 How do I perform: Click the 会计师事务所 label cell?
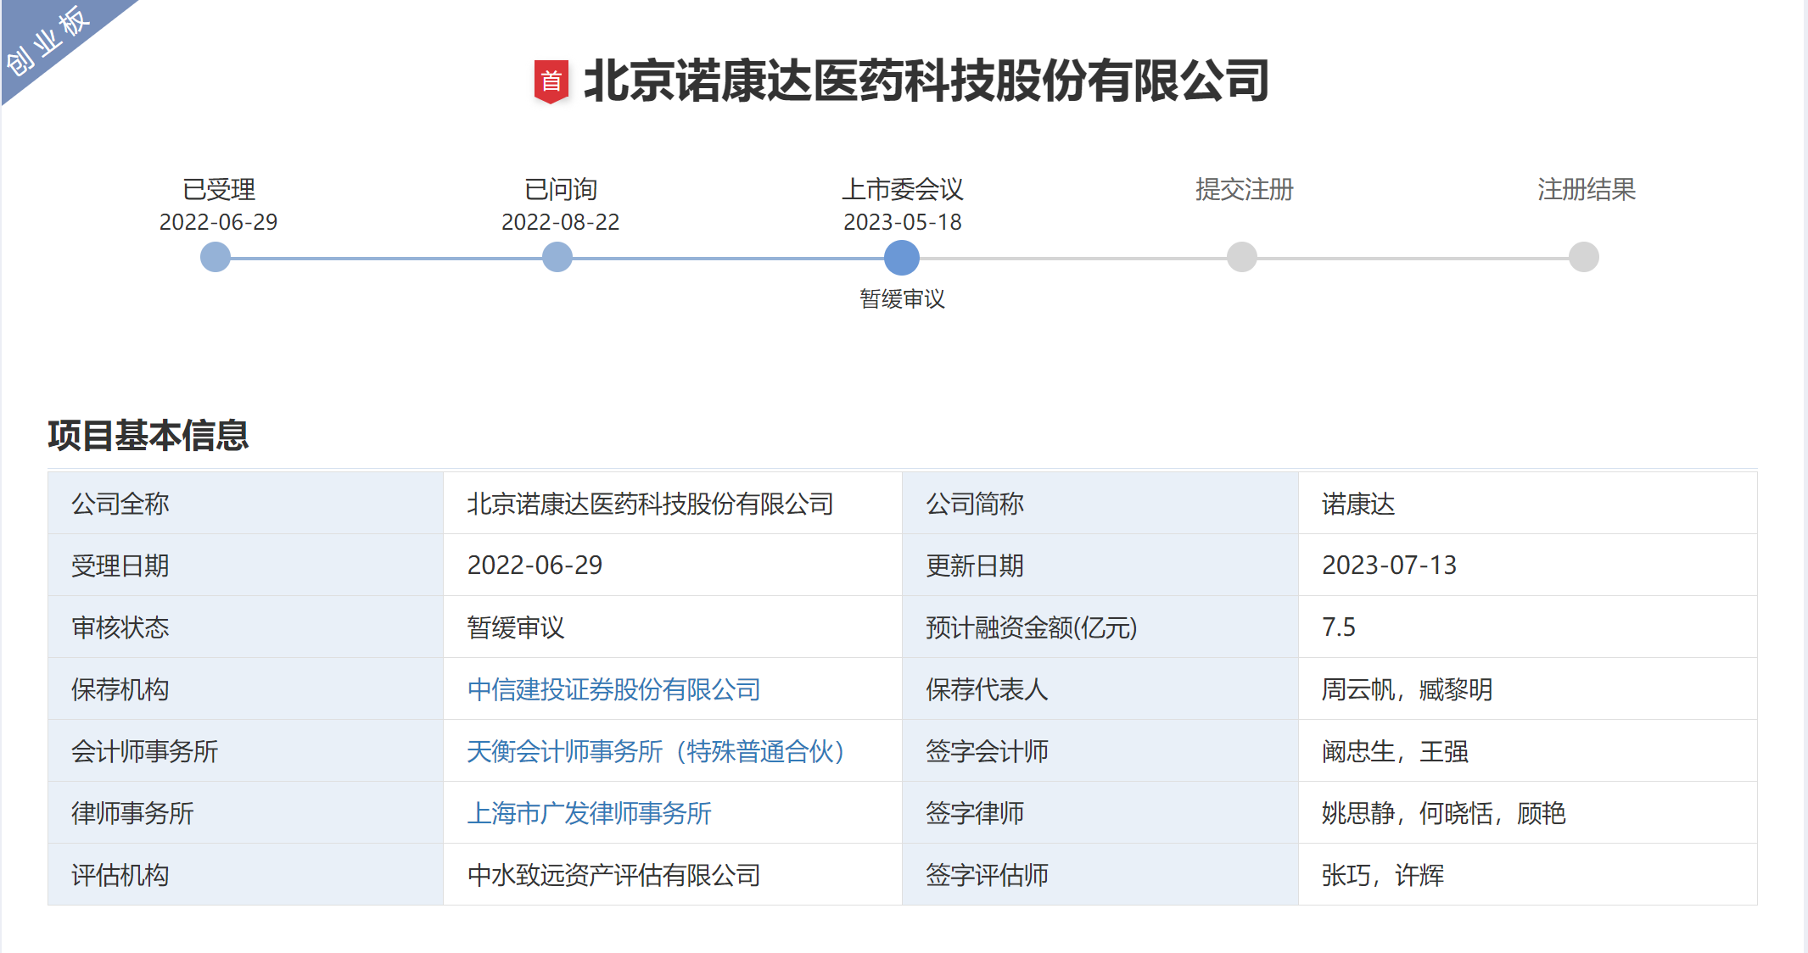(246, 751)
